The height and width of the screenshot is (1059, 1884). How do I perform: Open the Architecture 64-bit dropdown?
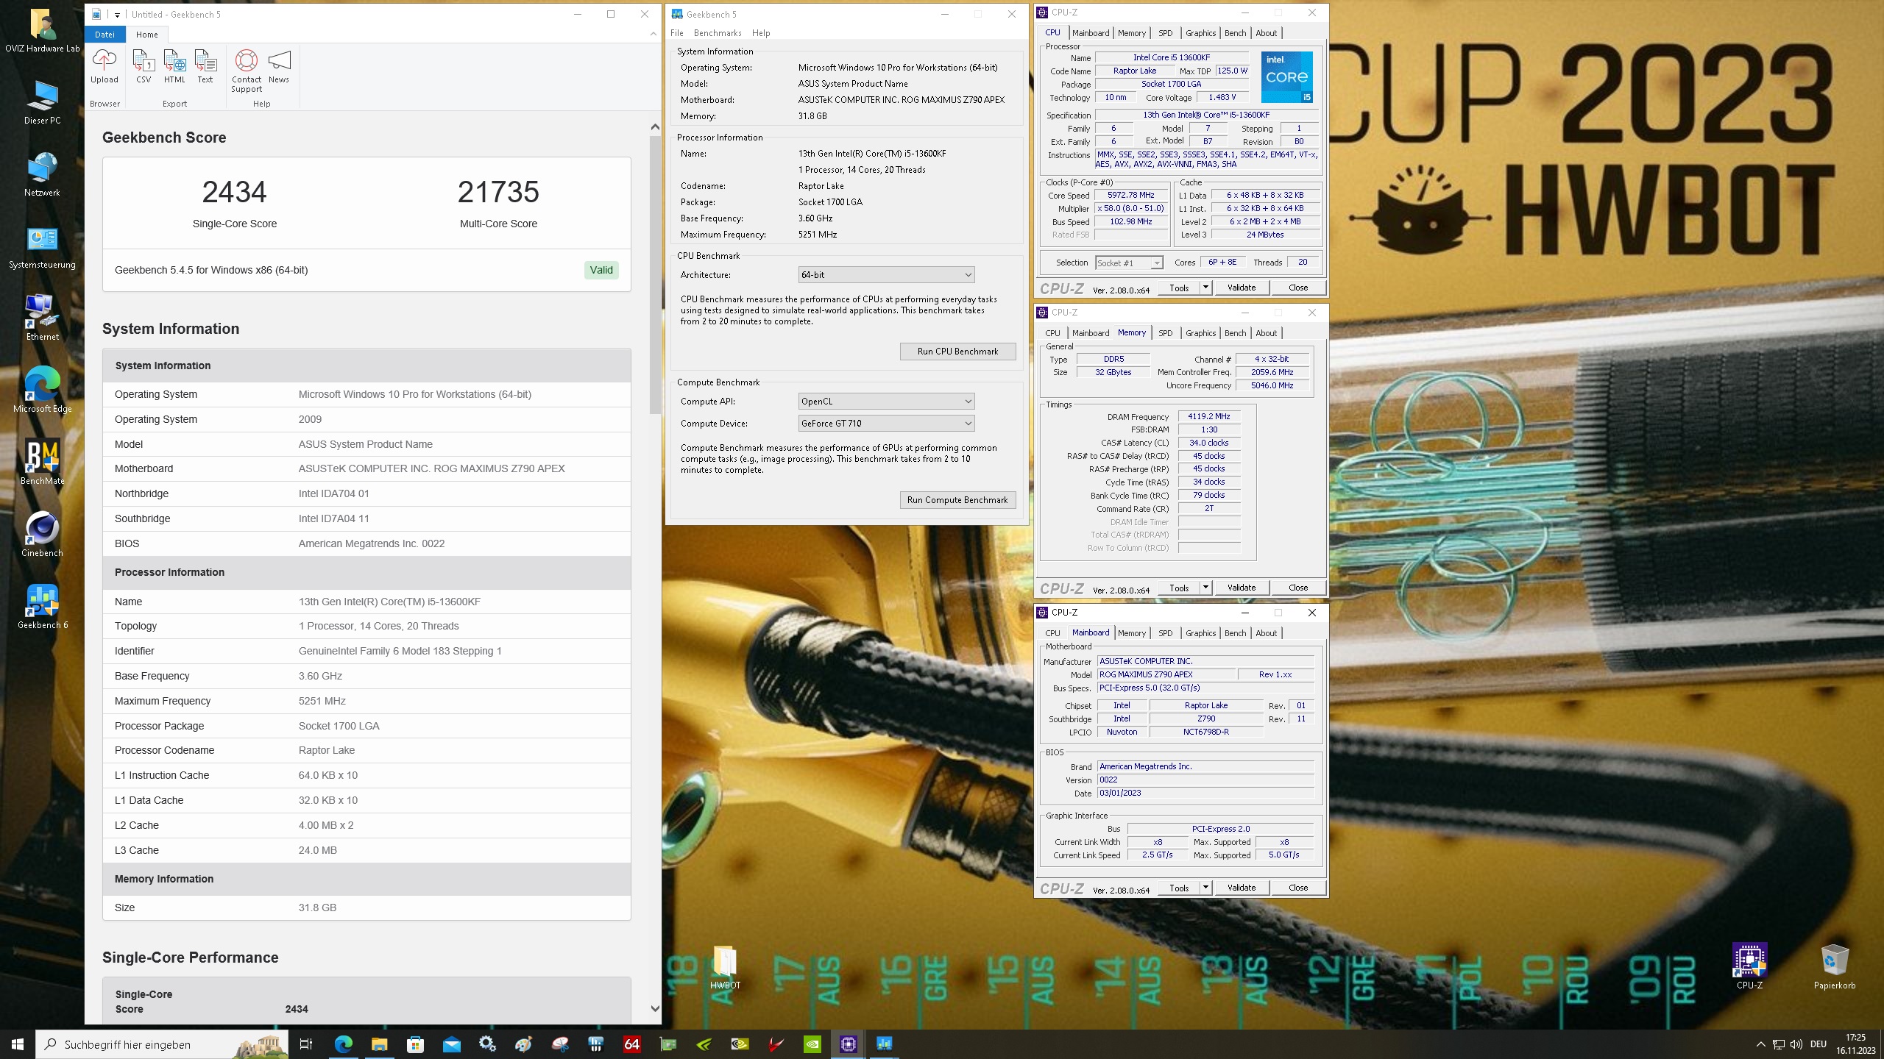(x=886, y=275)
